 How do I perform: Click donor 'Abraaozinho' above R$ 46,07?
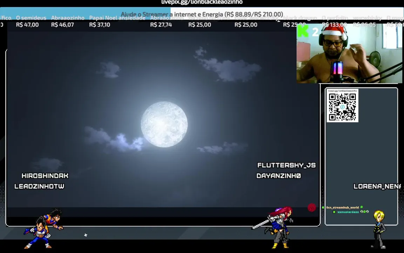pos(68,18)
